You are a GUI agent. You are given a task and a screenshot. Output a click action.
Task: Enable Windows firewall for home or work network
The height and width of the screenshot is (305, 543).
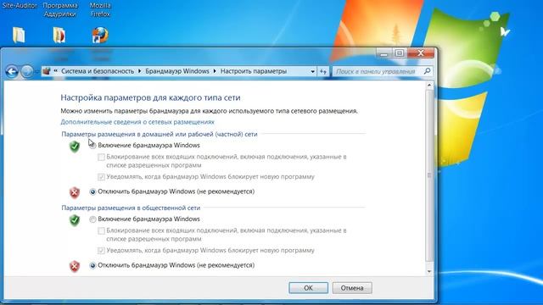tap(92, 146)
